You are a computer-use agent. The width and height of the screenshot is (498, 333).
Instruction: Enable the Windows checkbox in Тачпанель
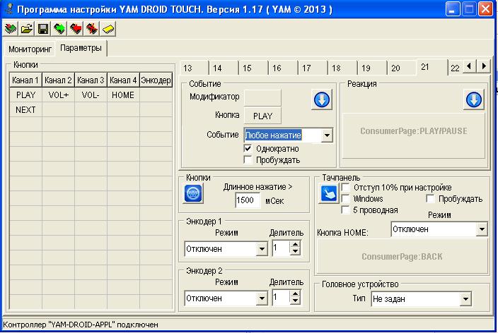click(345, 199)
